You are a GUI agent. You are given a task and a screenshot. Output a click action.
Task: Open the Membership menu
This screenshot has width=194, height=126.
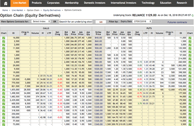(x=72, y=3)
